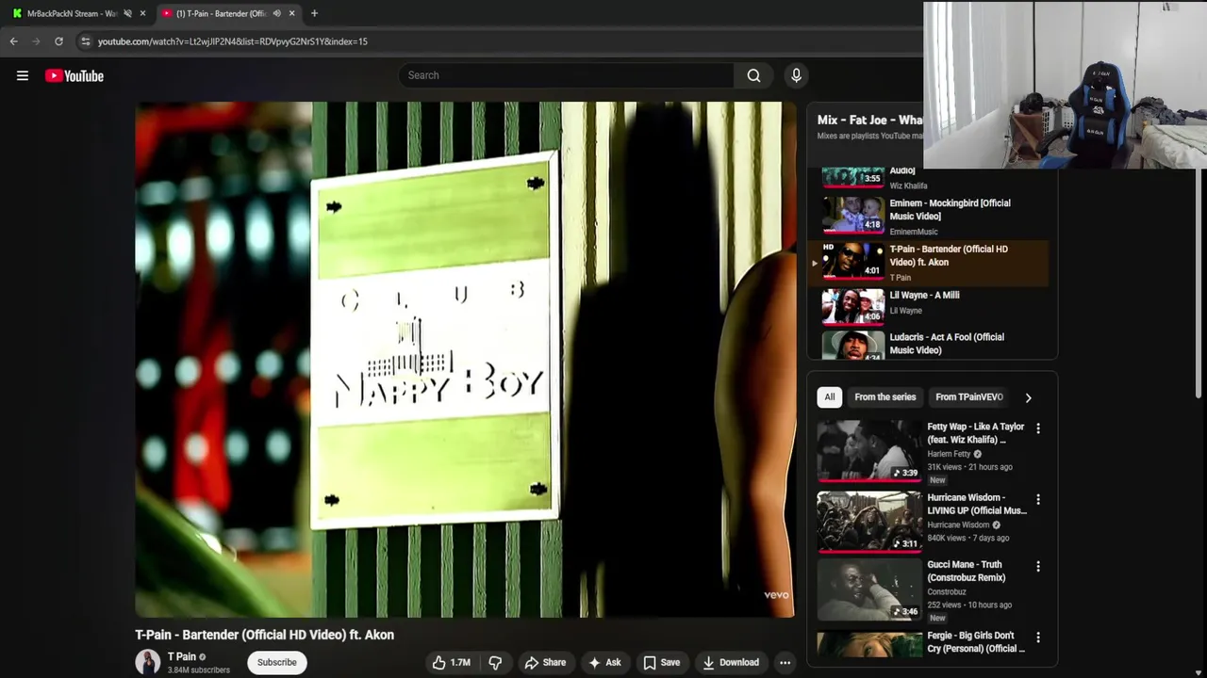Close the T-Pain Bartender tab
Viewport: 1207px width, 678px height.
291,13
